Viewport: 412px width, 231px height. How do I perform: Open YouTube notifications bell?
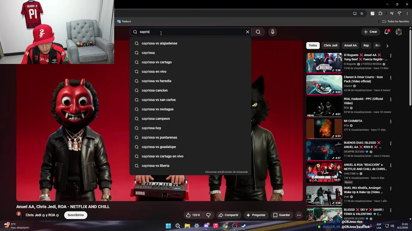coord(387,32)
